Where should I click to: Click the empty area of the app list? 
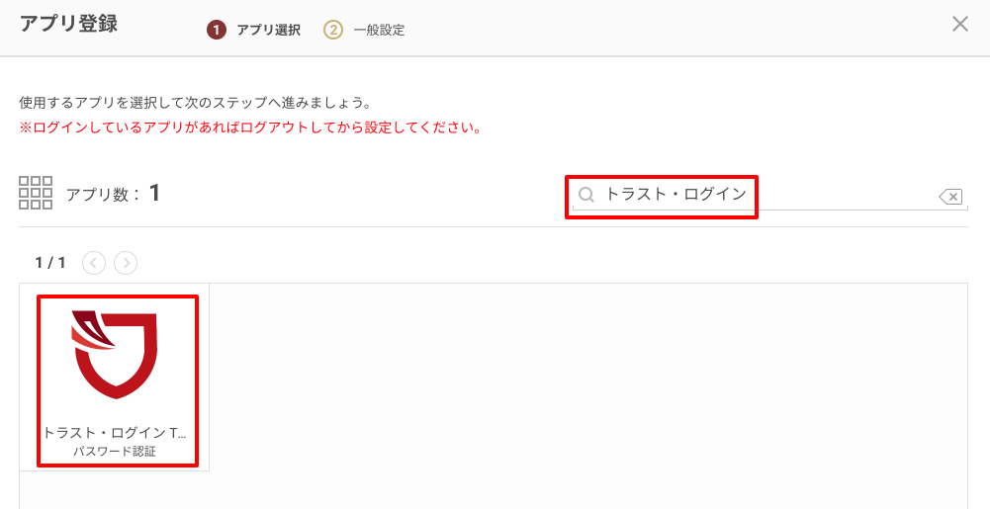[x=587, y=379]
